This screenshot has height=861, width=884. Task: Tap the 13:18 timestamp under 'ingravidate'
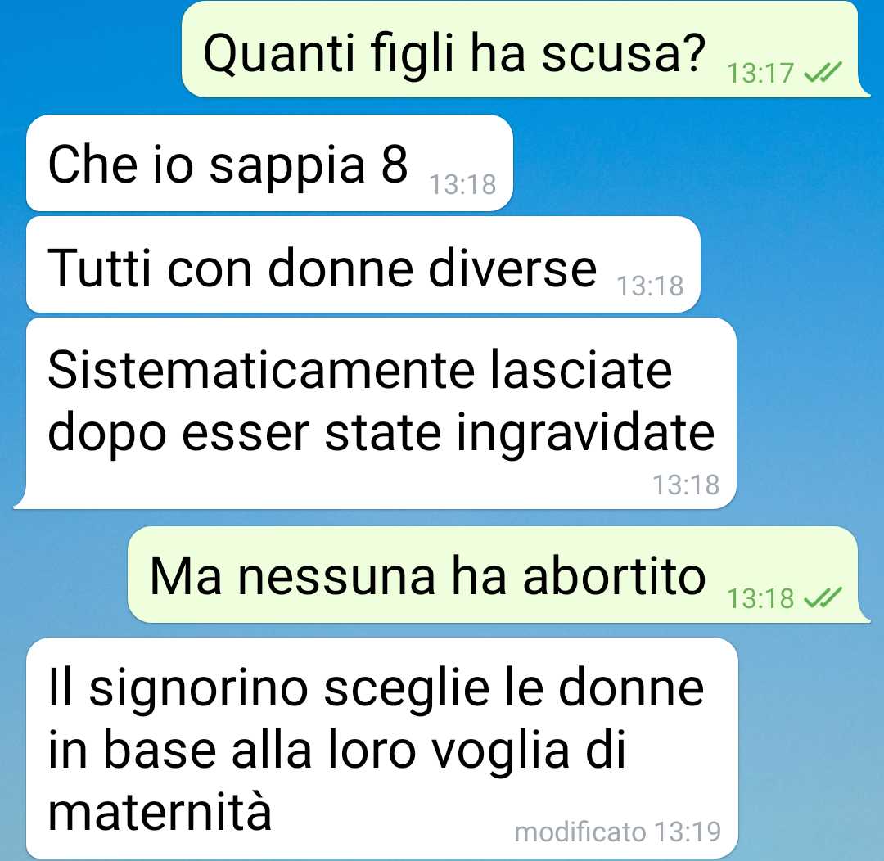[x=686, y=485]
